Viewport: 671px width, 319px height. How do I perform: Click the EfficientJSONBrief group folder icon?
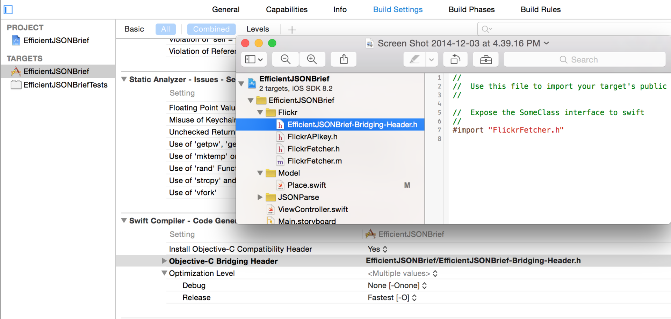tap(261, 101)
